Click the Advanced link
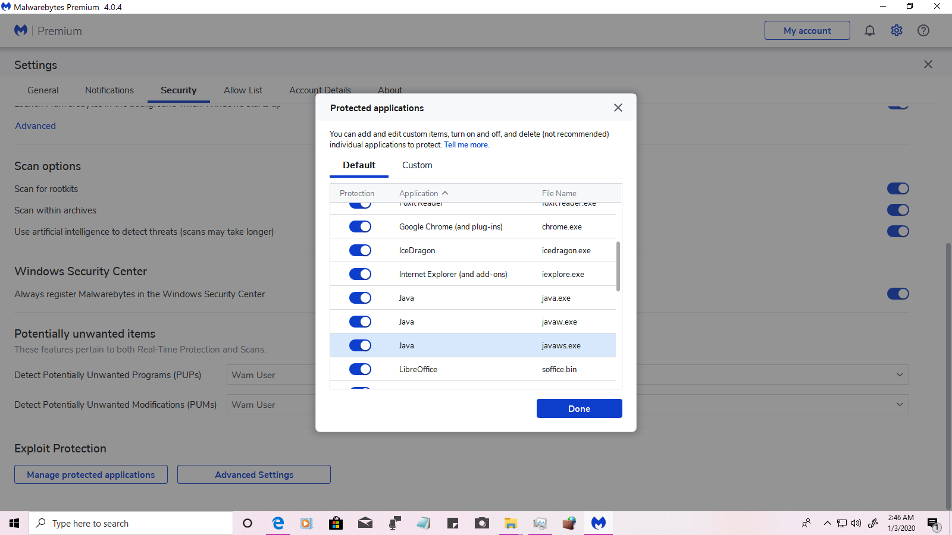 tap(36, 126)
